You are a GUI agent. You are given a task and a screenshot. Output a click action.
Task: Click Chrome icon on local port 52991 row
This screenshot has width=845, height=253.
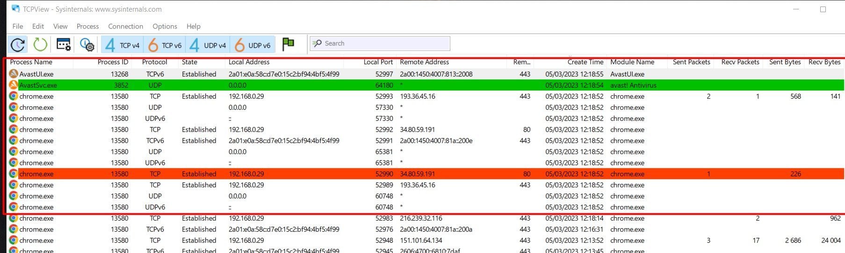[14, 141]
